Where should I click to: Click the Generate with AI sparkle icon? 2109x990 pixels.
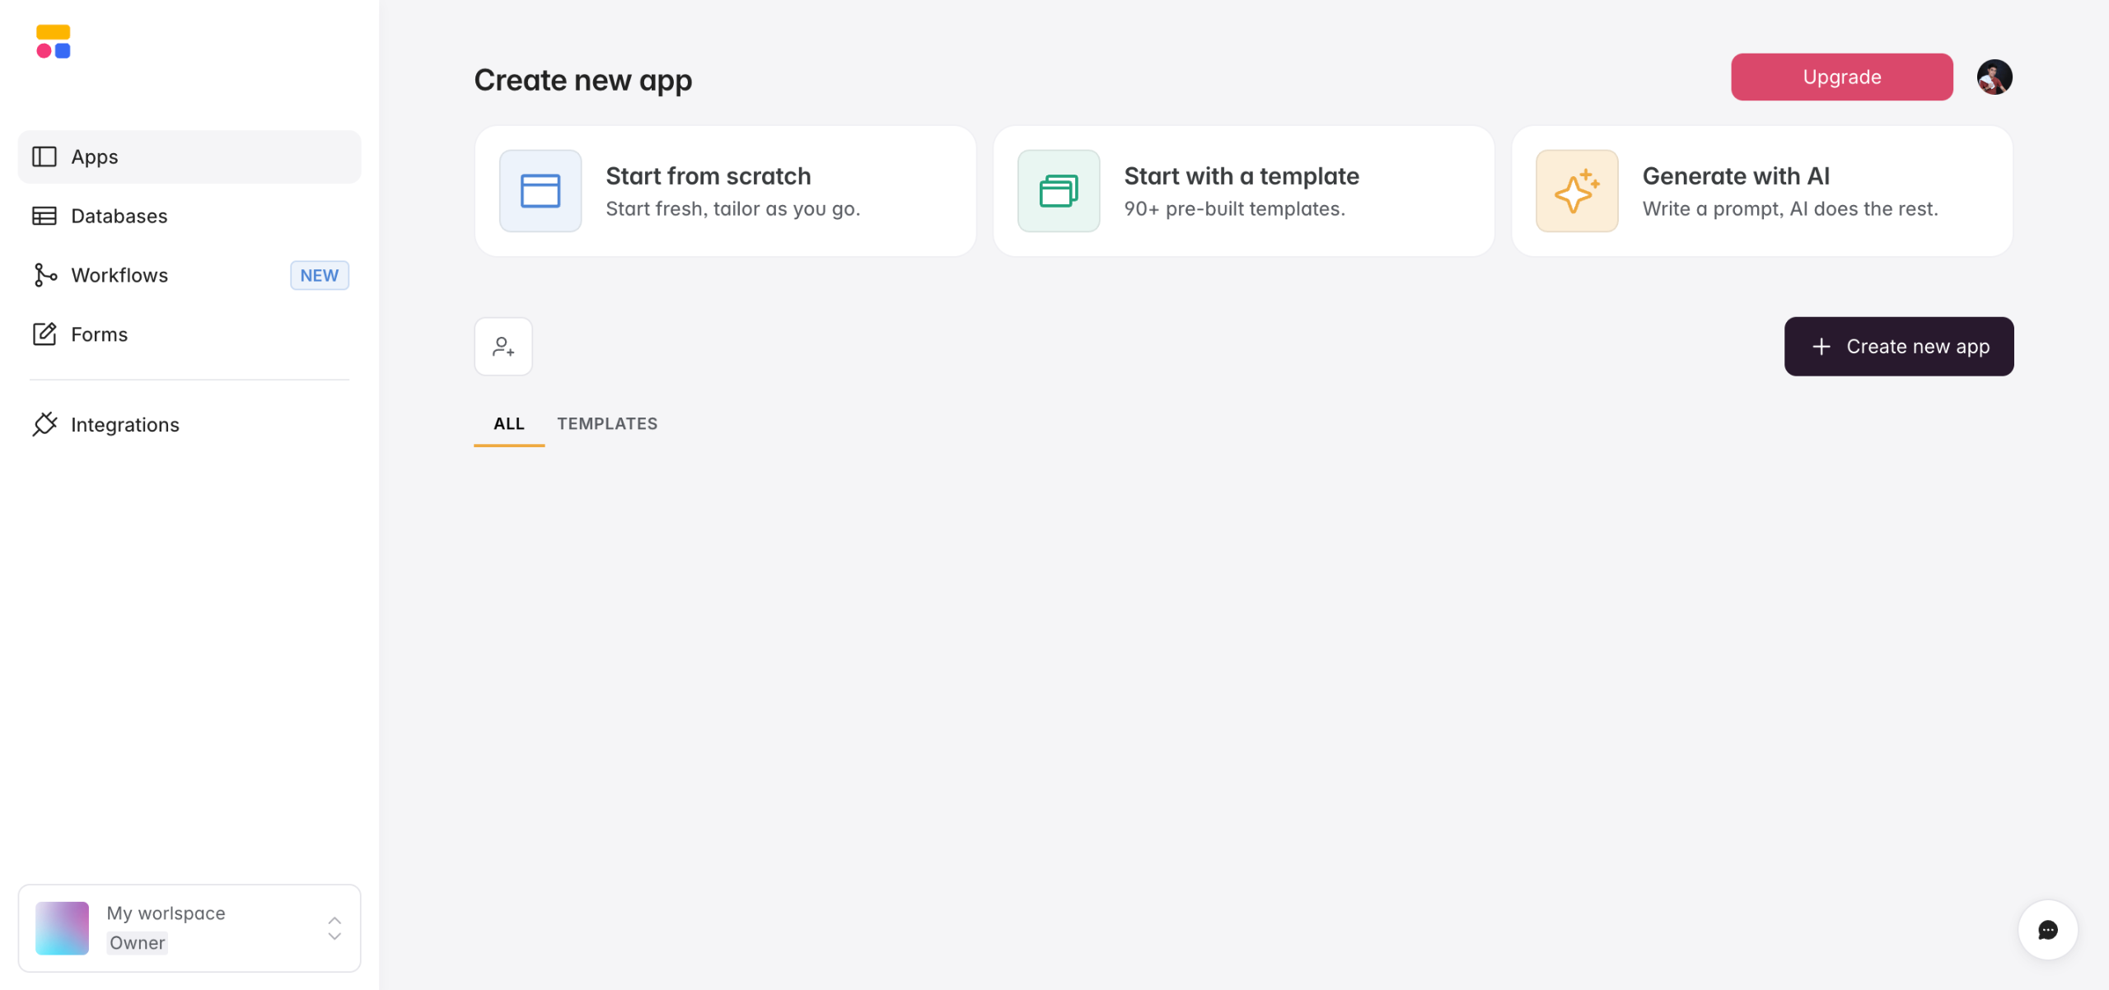click(1577, 191)
